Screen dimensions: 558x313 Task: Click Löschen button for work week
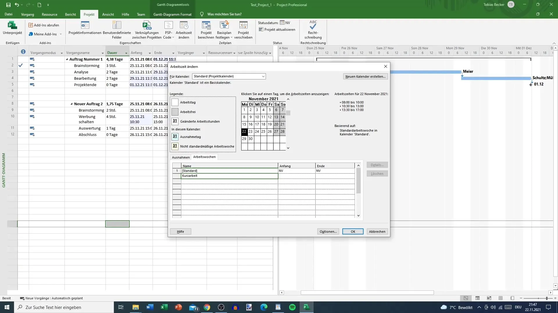coord(377,174)
